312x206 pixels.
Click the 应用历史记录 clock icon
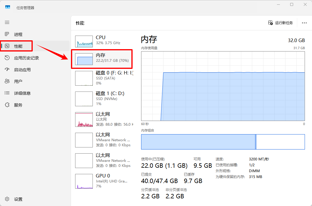pyautogui.click(x=7, y=58)
